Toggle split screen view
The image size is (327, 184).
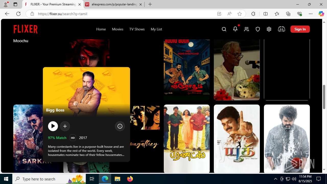coord(265,14)
